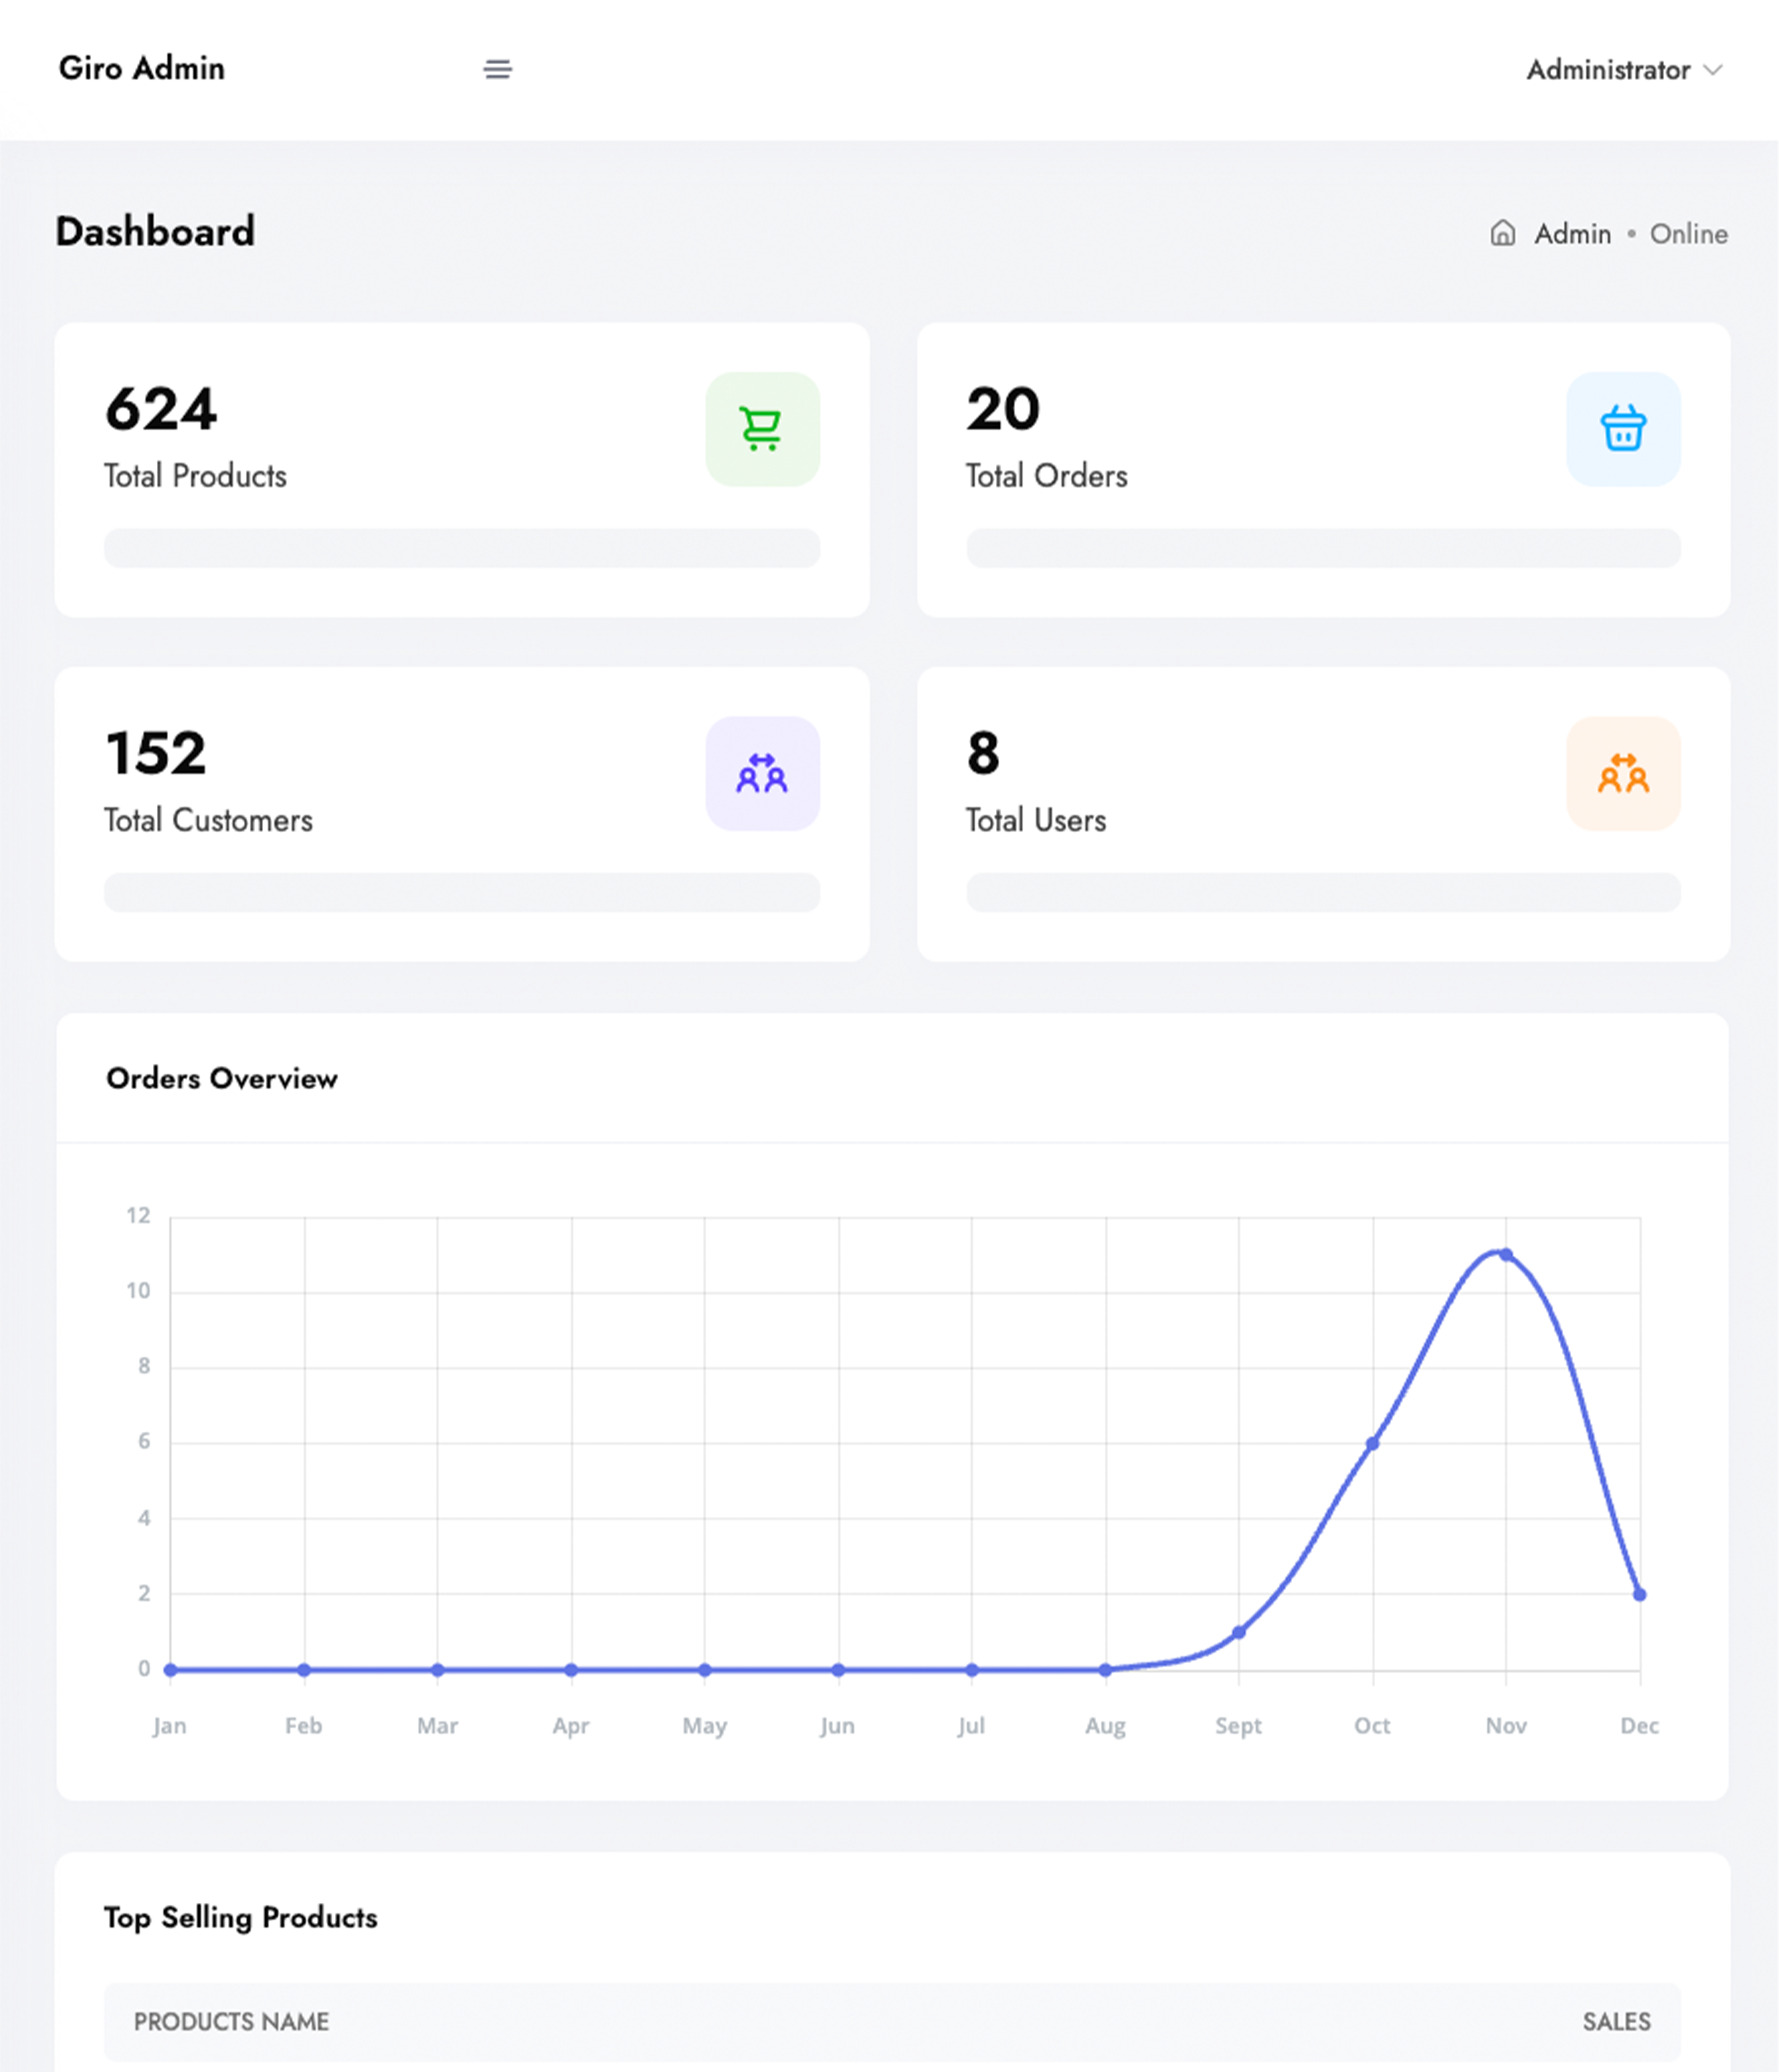The width and height of the screenshot is (1779, 2072).
Task: Click the SALES column header
Action: coord(1616,2021)
